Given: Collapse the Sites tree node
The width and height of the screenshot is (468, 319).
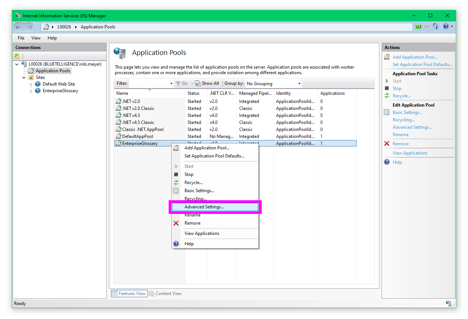Looking at the screenshot, I should tap(24, 77).
